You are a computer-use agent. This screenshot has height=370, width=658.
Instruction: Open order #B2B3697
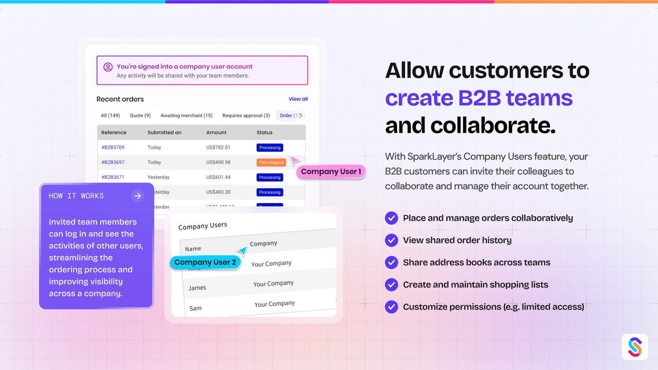click(x=113, y=162)
